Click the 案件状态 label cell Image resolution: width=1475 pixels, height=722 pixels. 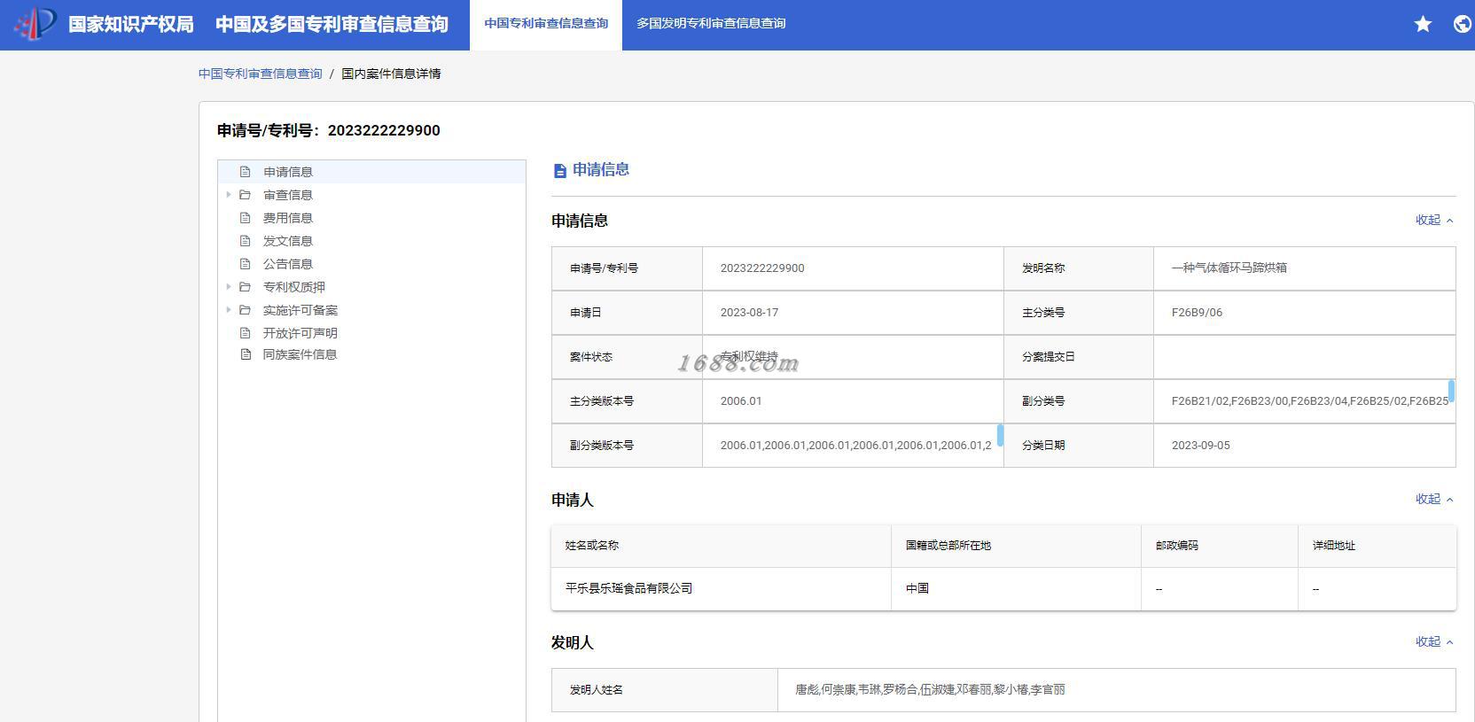pos(627,357)
